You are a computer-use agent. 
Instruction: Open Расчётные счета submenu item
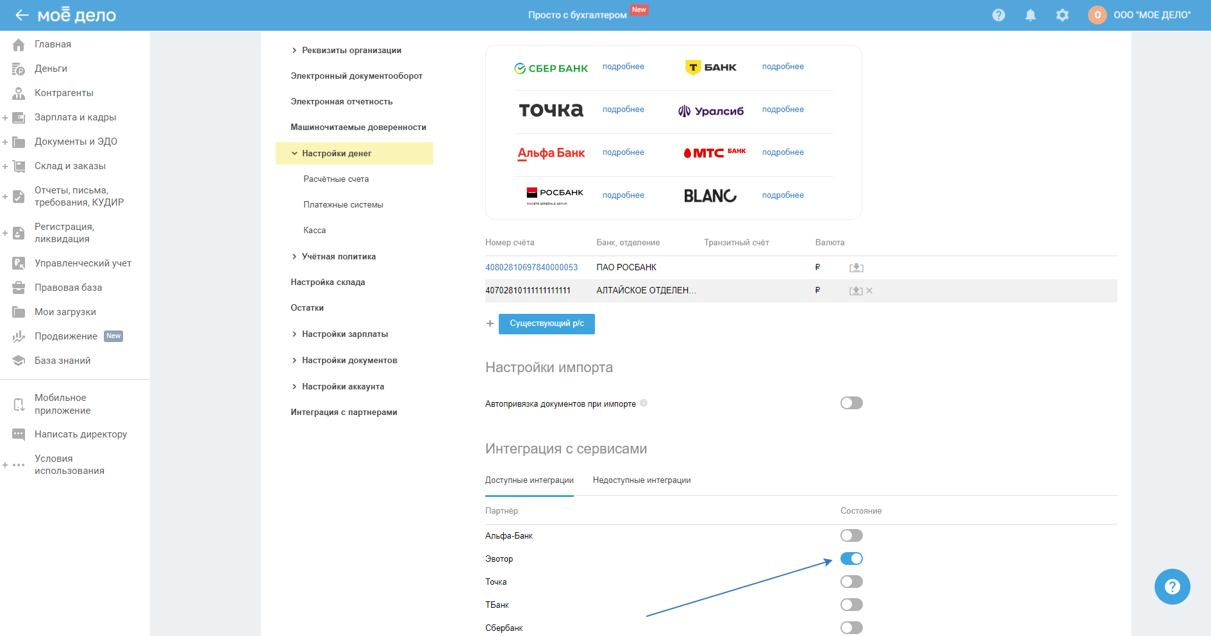pyautogui.click(x=336, y=179)
